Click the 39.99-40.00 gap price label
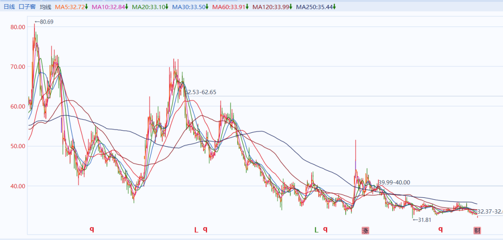 pos(394,182)
